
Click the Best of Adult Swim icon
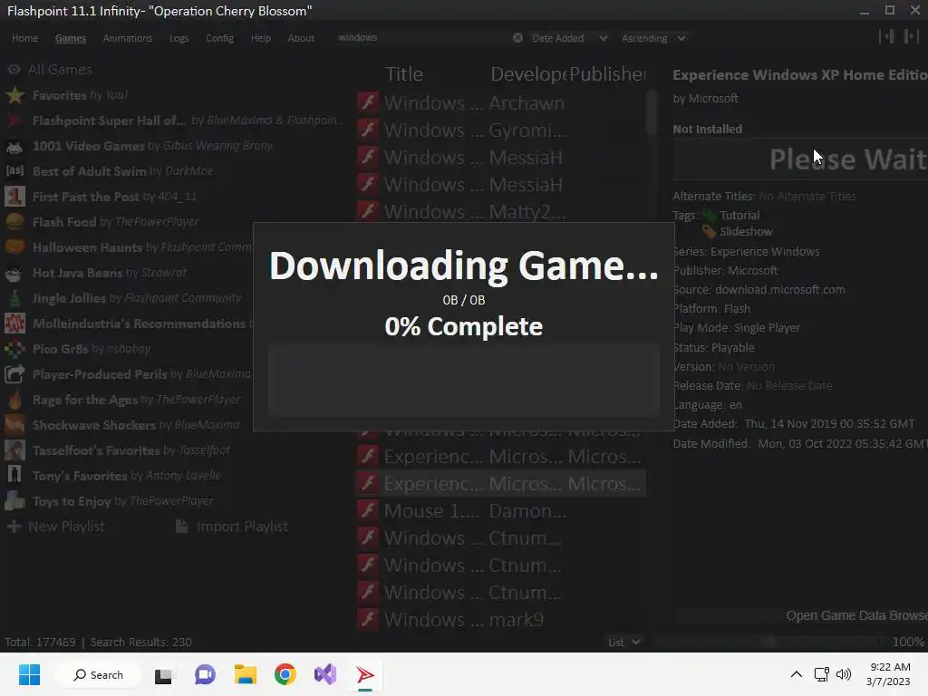pyautogui.click(x=14, y=171)
